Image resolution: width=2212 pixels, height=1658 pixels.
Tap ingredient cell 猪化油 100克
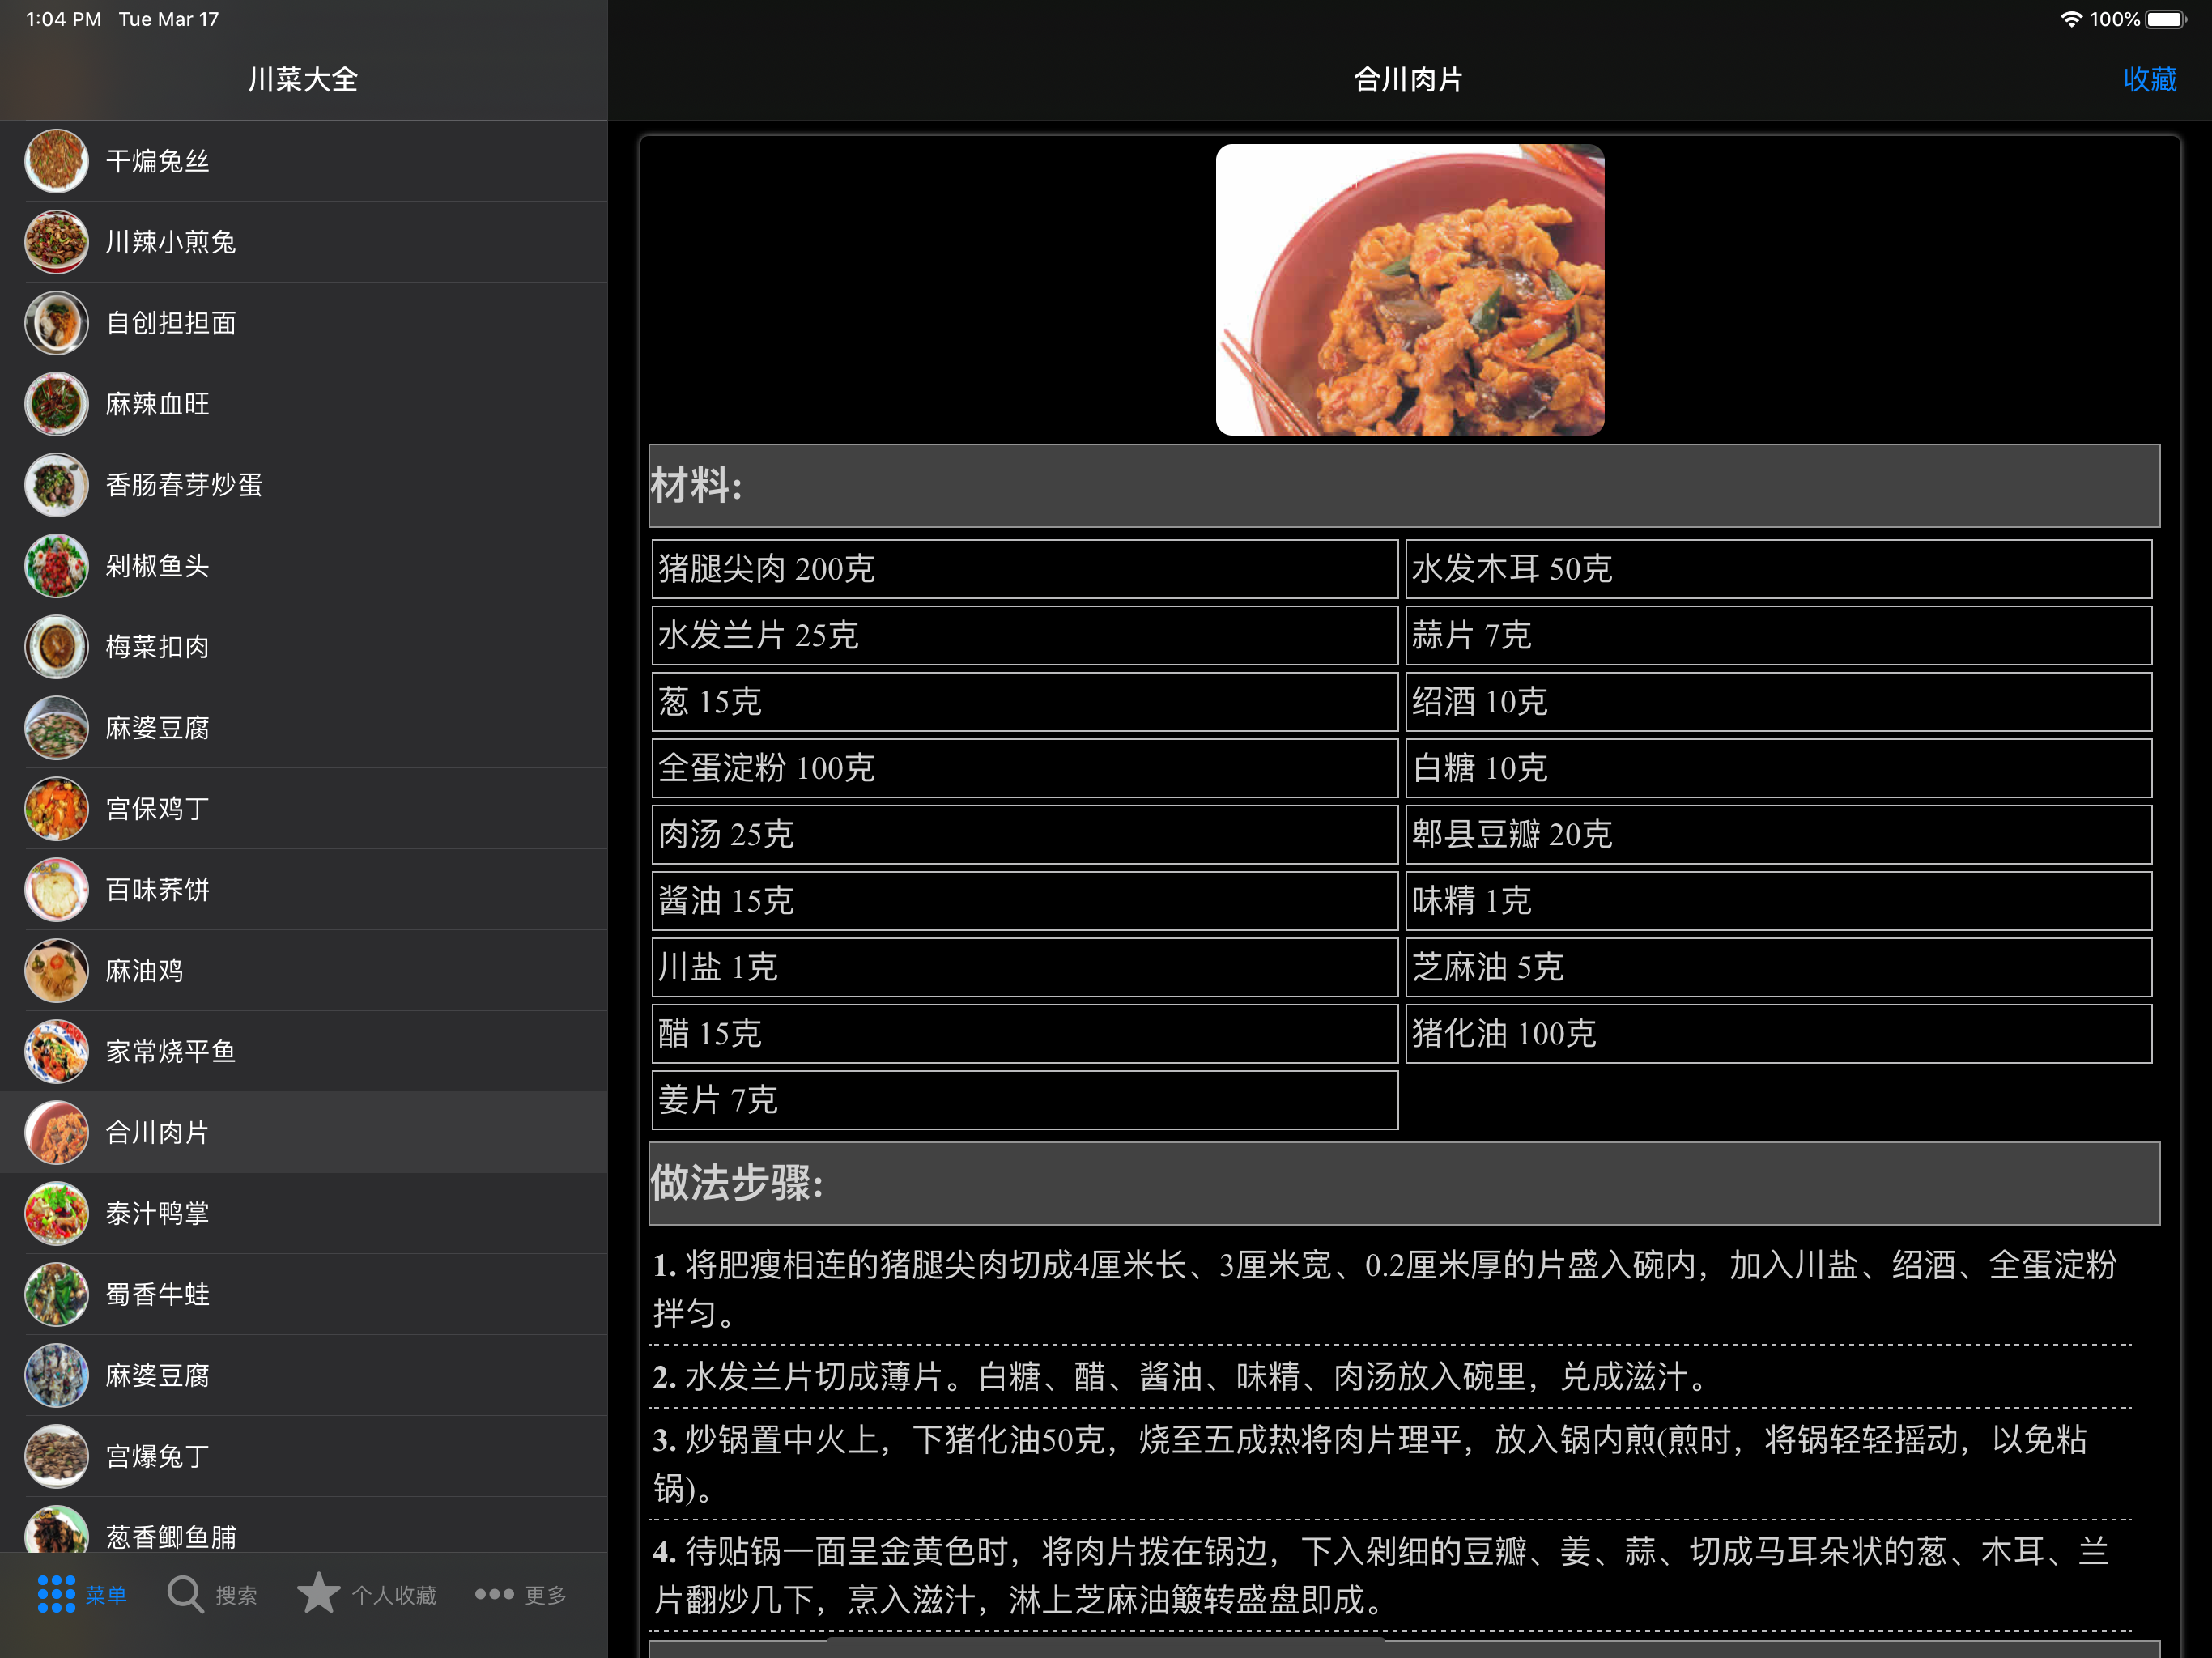[1779, 1034]
